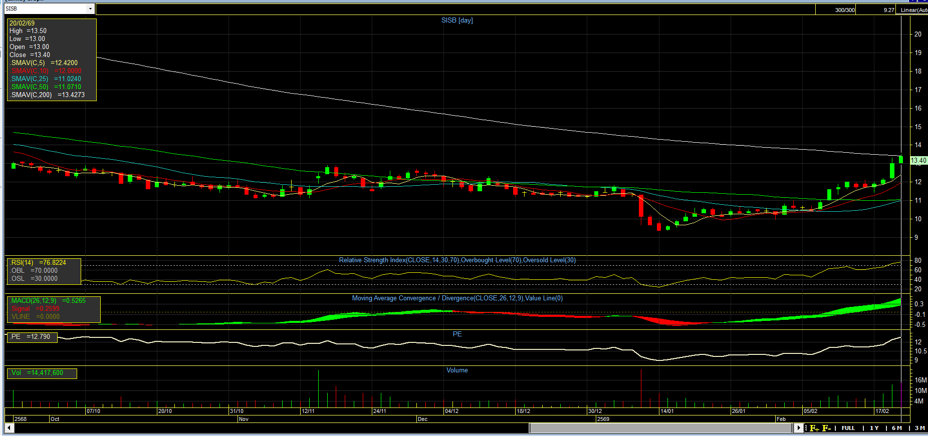
Task: Zoom in chart with F+ icon
Action: tap(814, 428)
